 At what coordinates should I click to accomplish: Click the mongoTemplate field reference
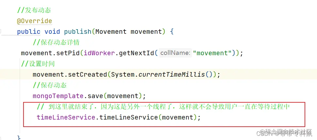(58, 96)
